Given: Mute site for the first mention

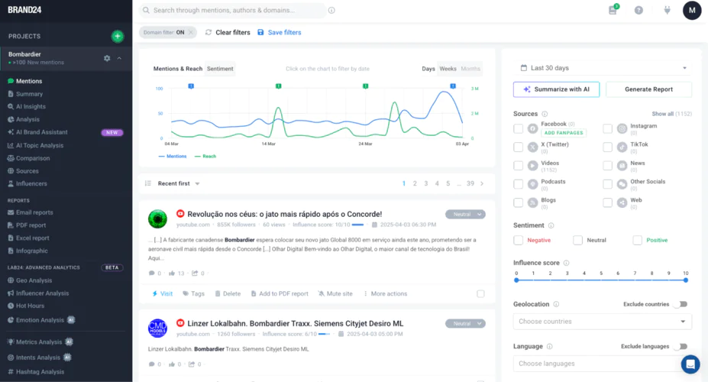Looking at the screenshot, I should coord(335,294).
